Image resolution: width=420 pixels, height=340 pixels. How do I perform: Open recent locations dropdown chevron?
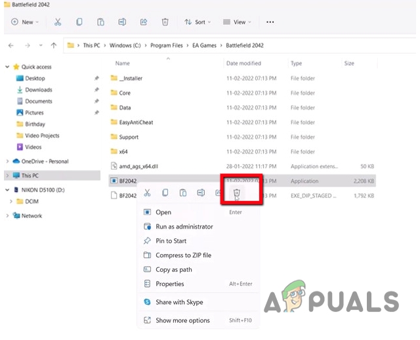pos(41,45)
